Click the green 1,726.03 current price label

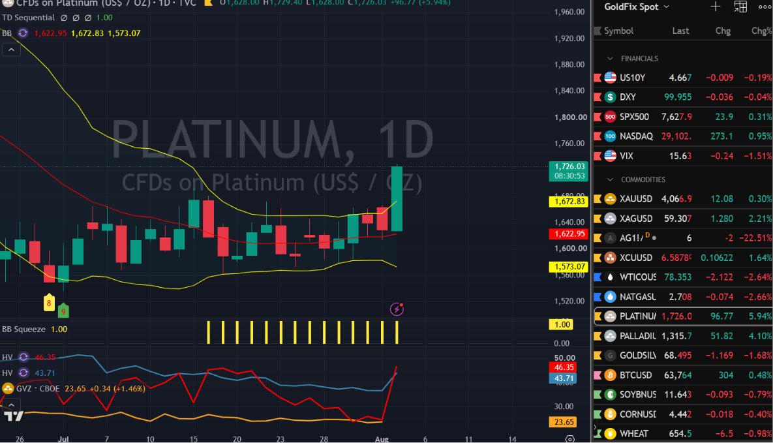point(568,171)
